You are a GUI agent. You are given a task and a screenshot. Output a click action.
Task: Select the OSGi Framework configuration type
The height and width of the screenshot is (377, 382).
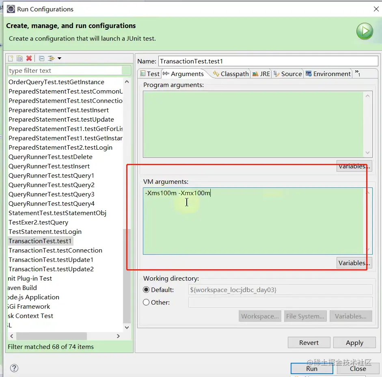pyautogui.click(x=29, y=307)
